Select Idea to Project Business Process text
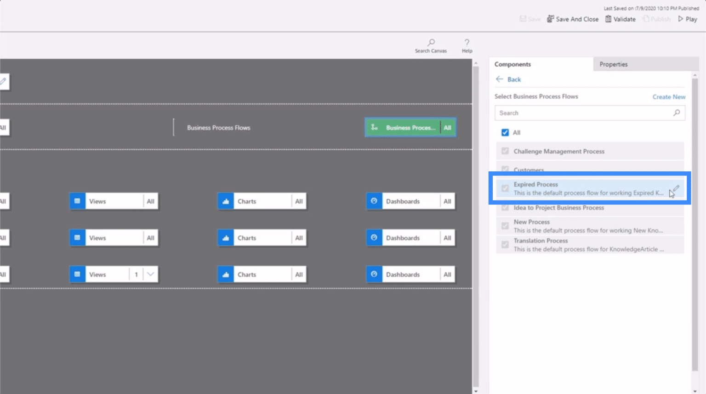The image size is (706, 394). 558,208
